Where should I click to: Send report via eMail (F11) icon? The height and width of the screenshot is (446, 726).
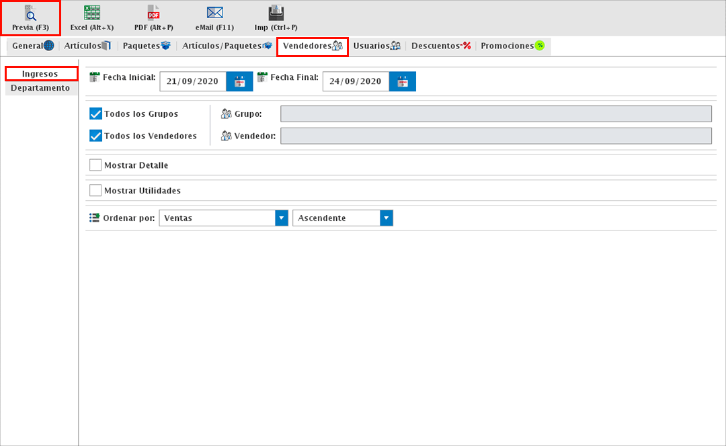point(214,13)
